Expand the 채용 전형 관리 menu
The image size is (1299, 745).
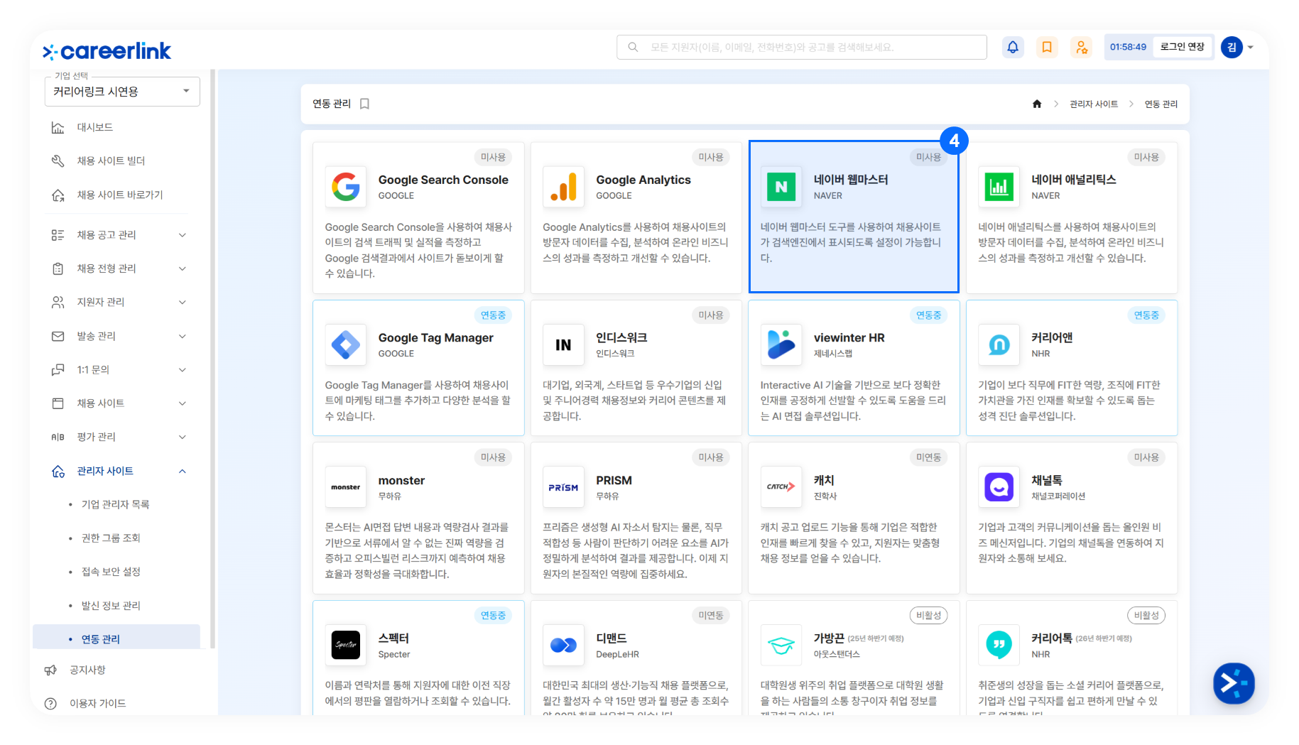coord(183,268)
